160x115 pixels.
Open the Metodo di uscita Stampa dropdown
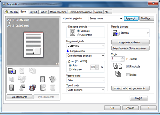[x=130, y=33]
